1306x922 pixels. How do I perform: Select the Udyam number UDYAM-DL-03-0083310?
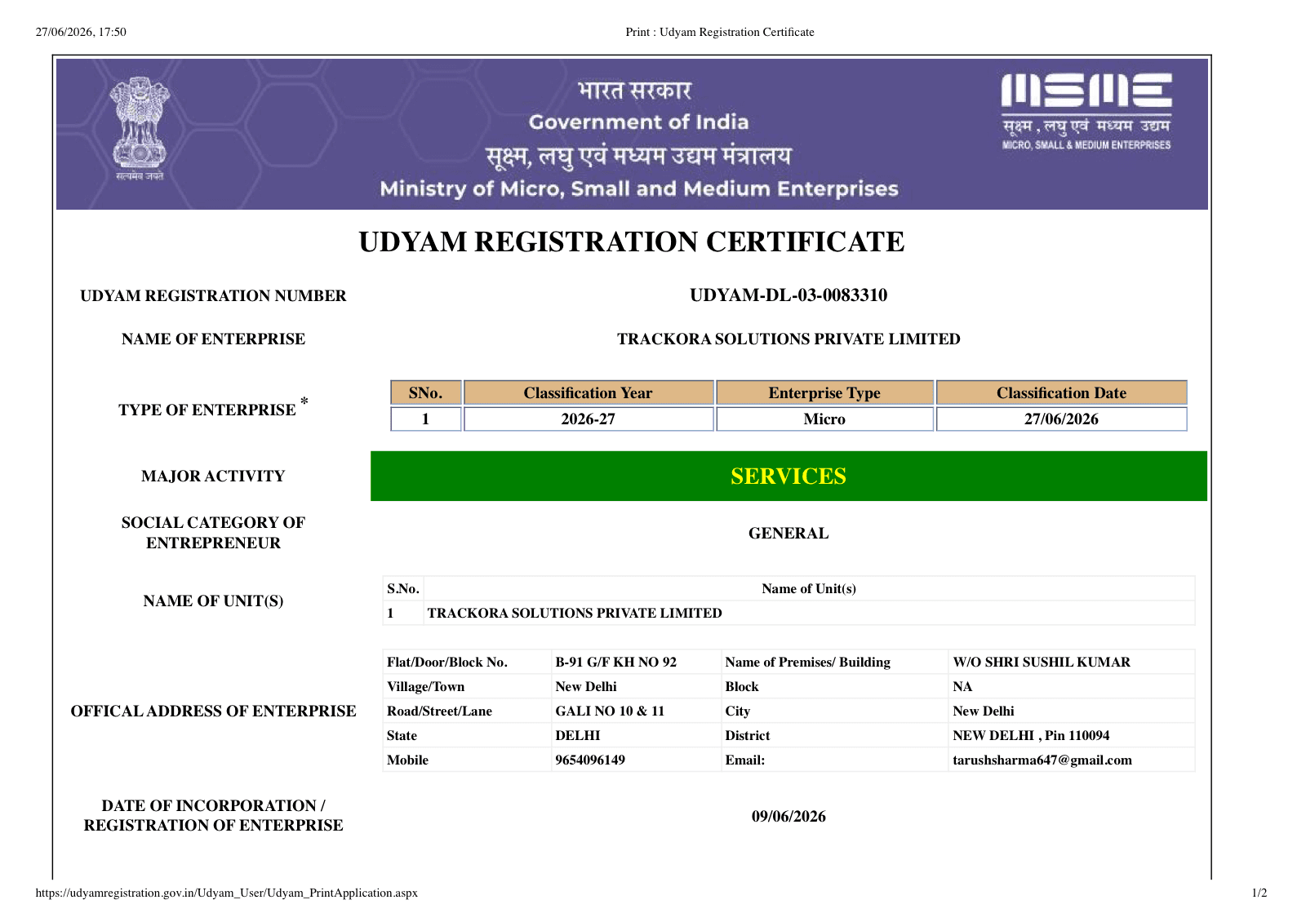coord(788,295)
